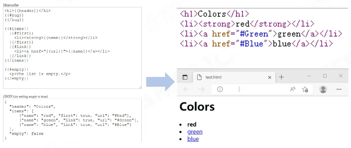Click the browser back arrow
The height and width of the screenshot is (148, 351).
(186, 89)
